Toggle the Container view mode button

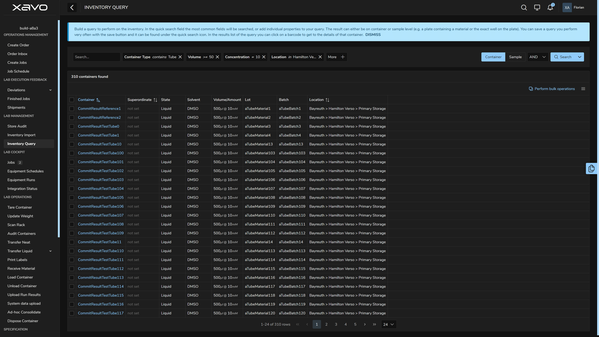(x=493, y=57)
